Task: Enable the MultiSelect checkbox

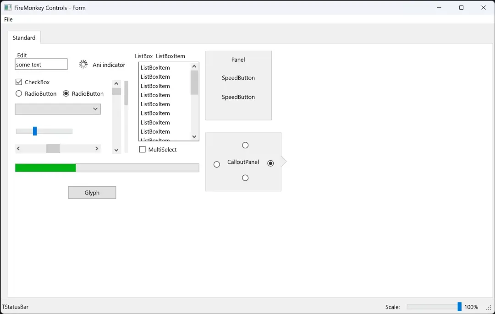Action: [143, 149]
